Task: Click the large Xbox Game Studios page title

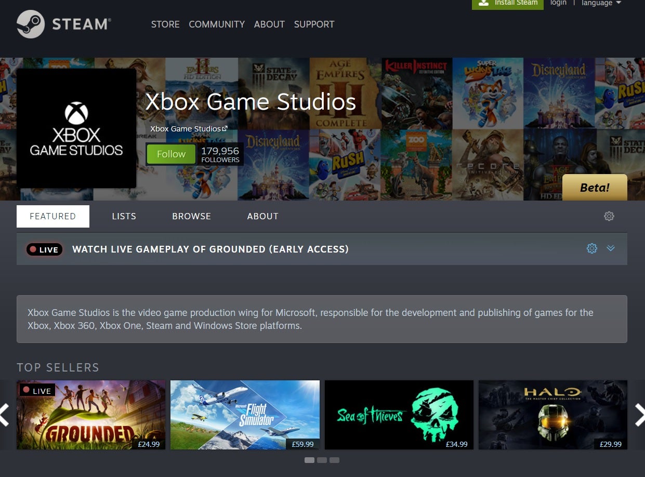Action: coord(251,102)
